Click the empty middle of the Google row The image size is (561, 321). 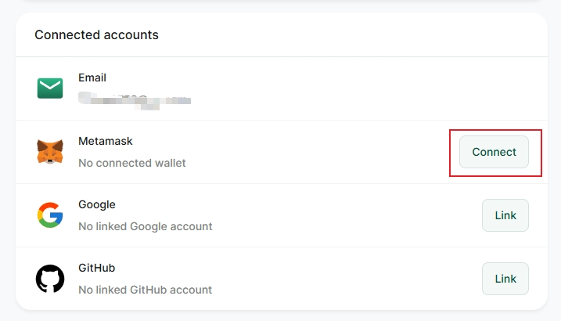[344, 215]
